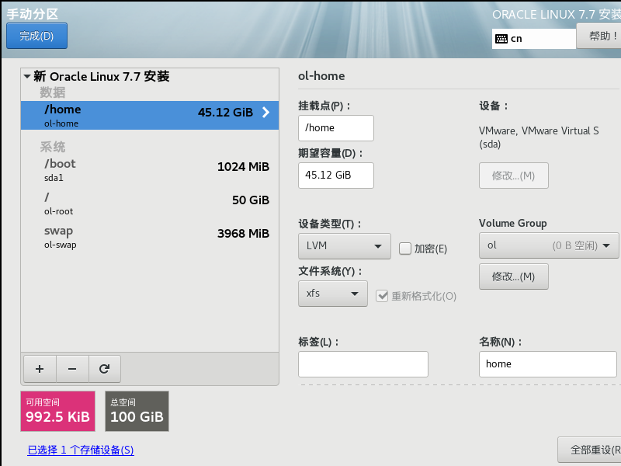Click the keyboard layout cn icon
Viewport: 621px width, 466px height.
click(x=501, y=38)
